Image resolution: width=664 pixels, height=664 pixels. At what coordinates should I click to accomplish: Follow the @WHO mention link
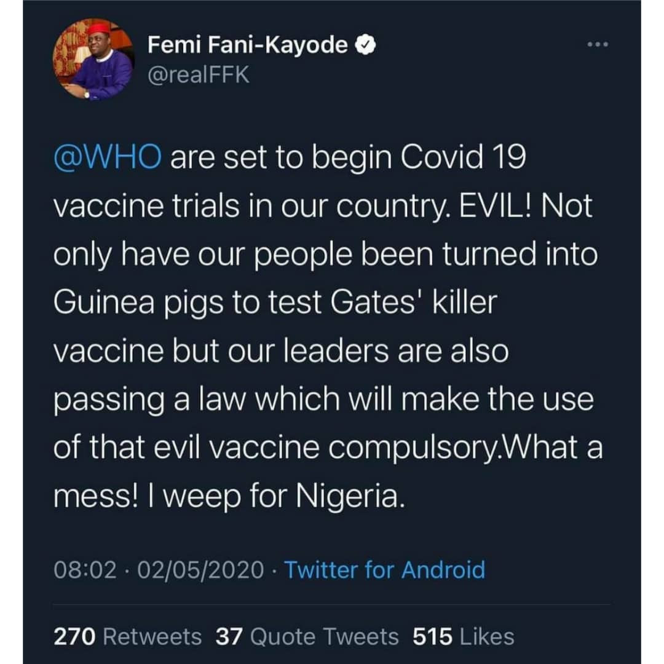[x=108, y=159]
